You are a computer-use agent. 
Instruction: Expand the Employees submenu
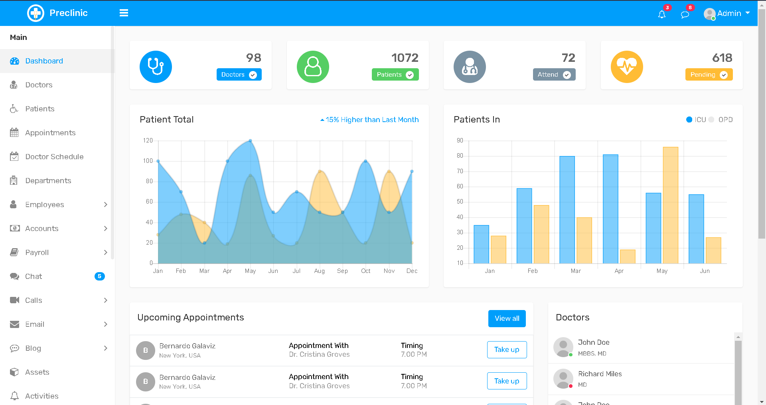tap(105, 205)
